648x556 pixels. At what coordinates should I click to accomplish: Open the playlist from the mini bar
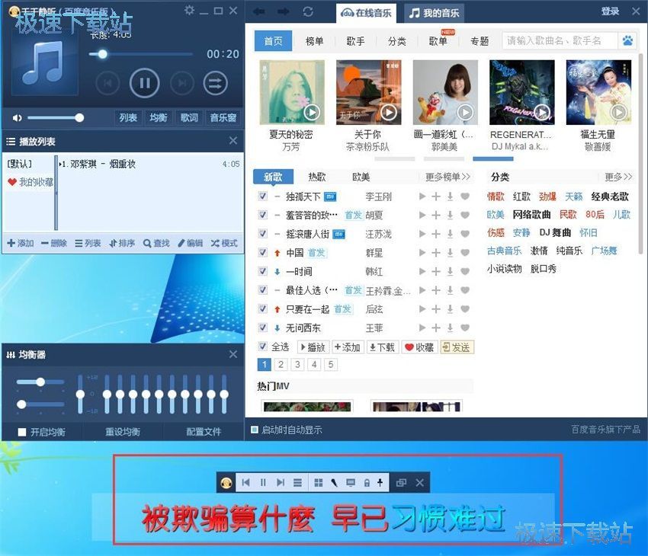pyautogui.click(x=297, y=483)
